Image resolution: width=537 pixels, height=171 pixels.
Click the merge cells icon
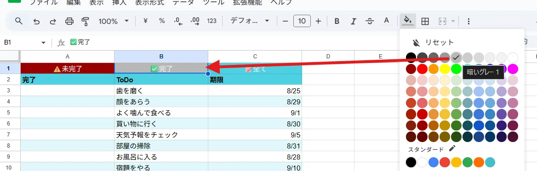click(443, 21)
